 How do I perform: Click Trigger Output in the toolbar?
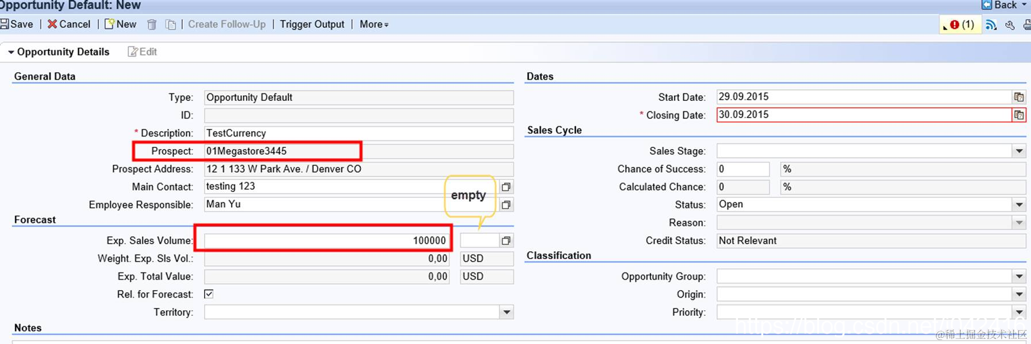pos(312,24)
